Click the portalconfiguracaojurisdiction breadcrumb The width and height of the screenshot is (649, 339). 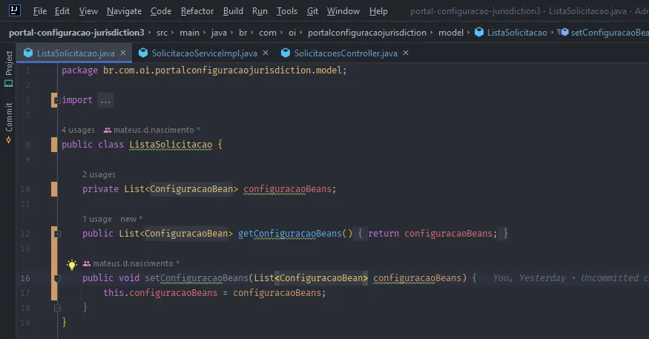click(x=367, y=33)
